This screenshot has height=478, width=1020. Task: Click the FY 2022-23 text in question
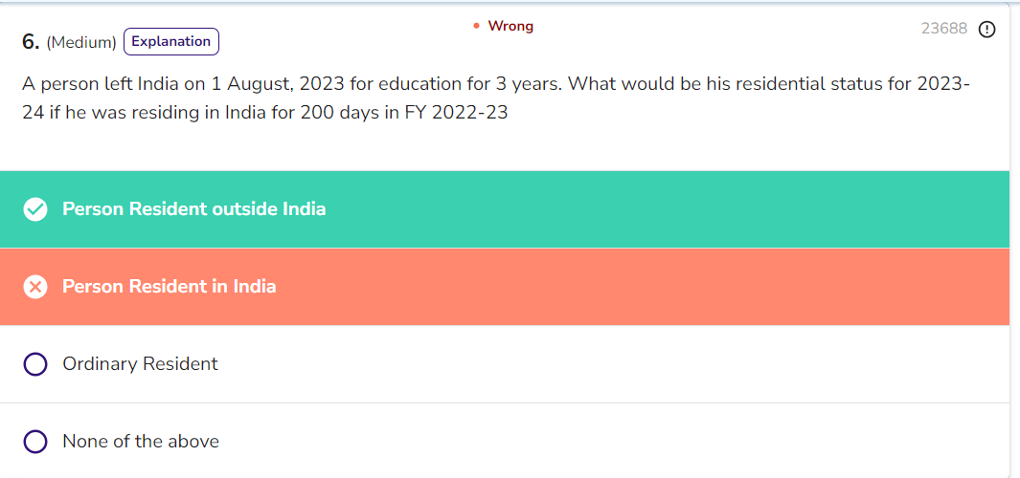pyautogui.click(x=455, y=113)
